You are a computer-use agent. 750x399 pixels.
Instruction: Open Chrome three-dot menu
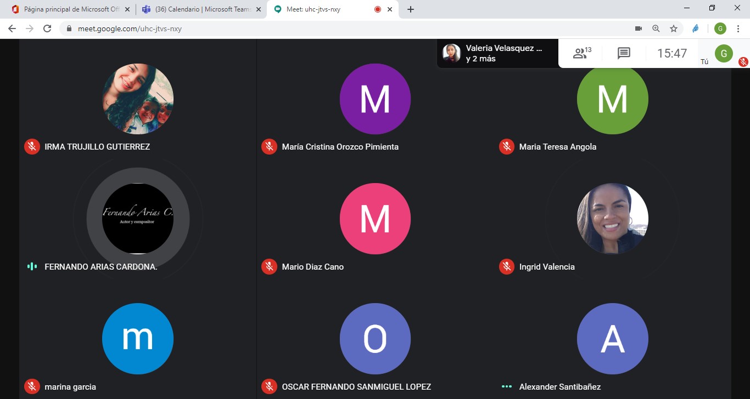(738, 29)
